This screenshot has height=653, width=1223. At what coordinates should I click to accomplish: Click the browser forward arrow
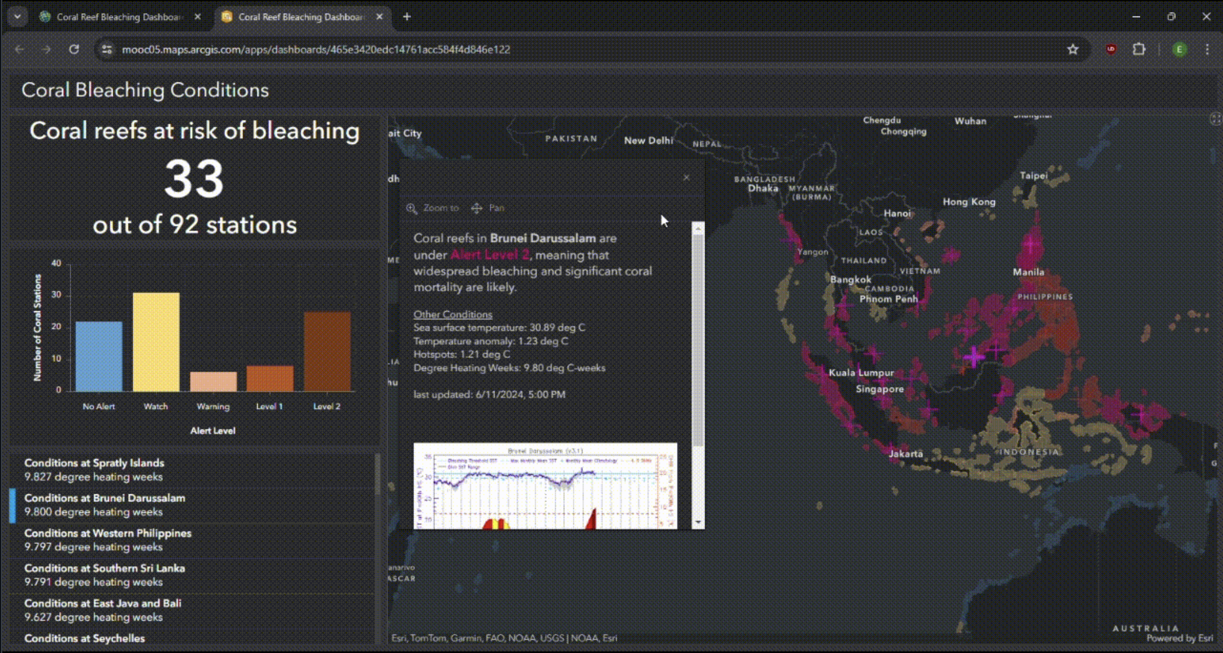pos(46,49)
